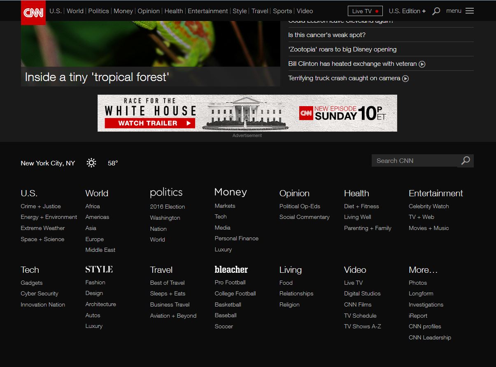Open the Investigations link under More
The width and height of the screenshot is (496, 367).
pyautogui.click(x=426, y=304)
